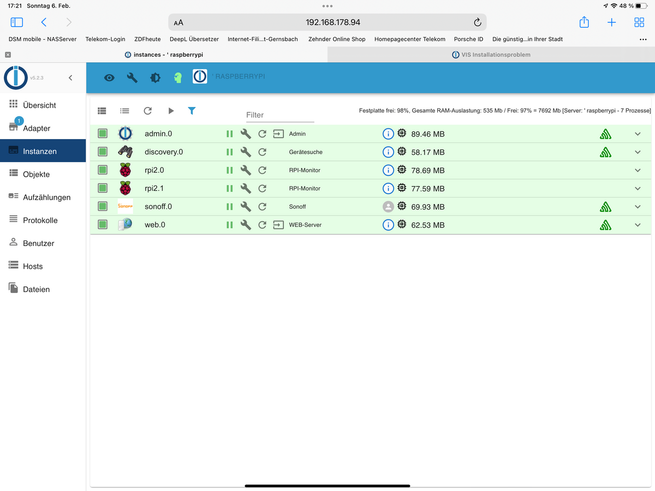Restart the web.0 instance
This screenshot has width=655, height=491.
262,225
